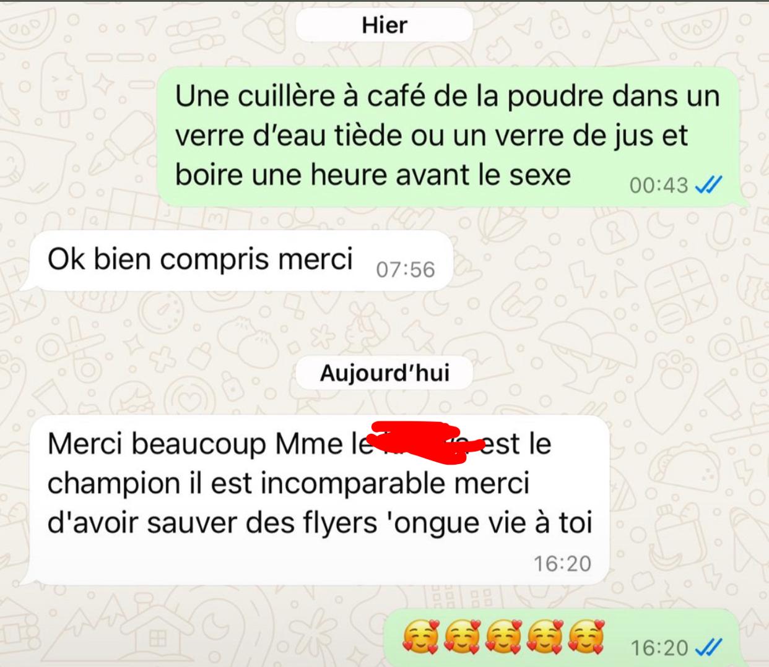Click the blue read ticks on emoji message
Image resolution: width=769 pixels, height=667 pixels.
tap(708, 648)
